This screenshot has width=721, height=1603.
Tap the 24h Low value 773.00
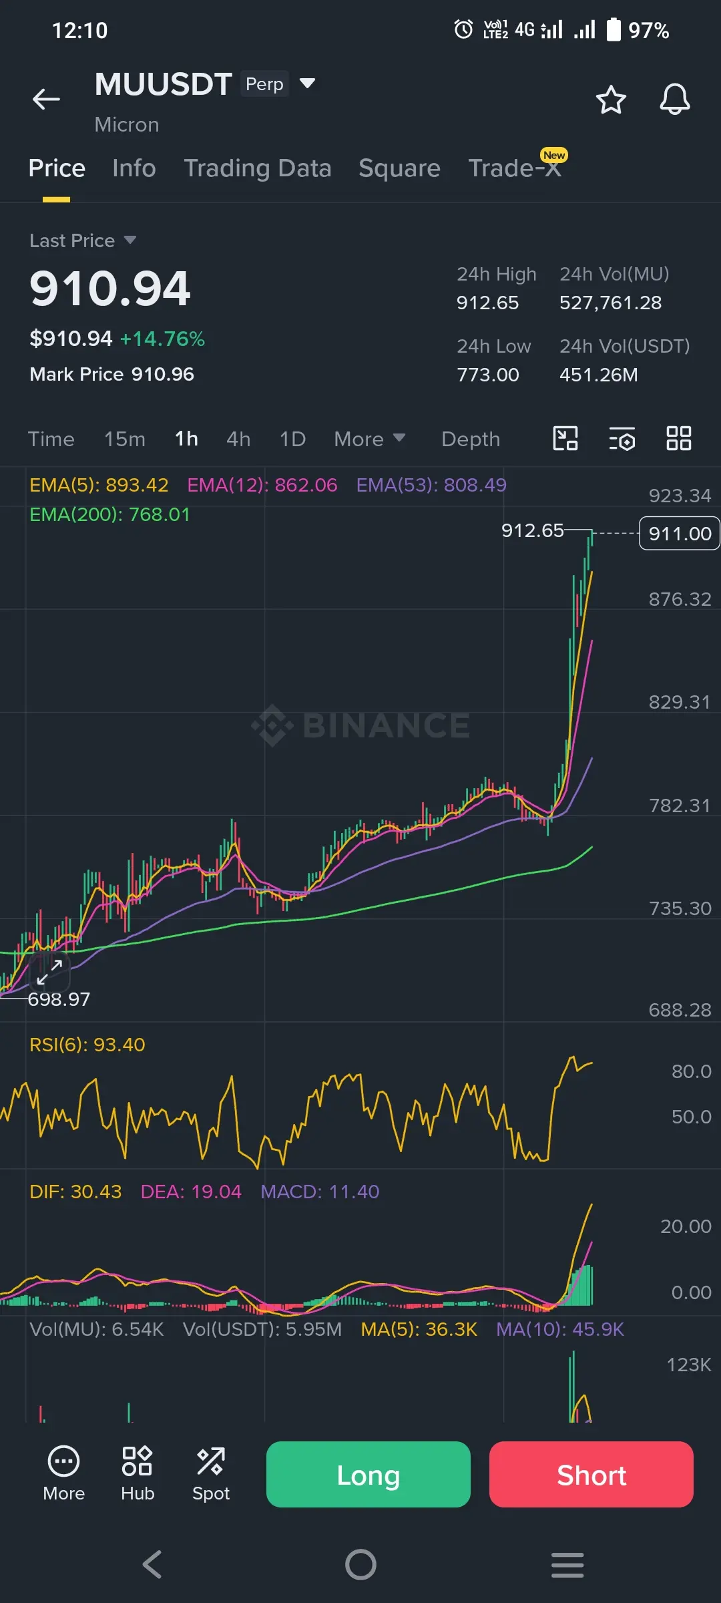tap(488, 375)
